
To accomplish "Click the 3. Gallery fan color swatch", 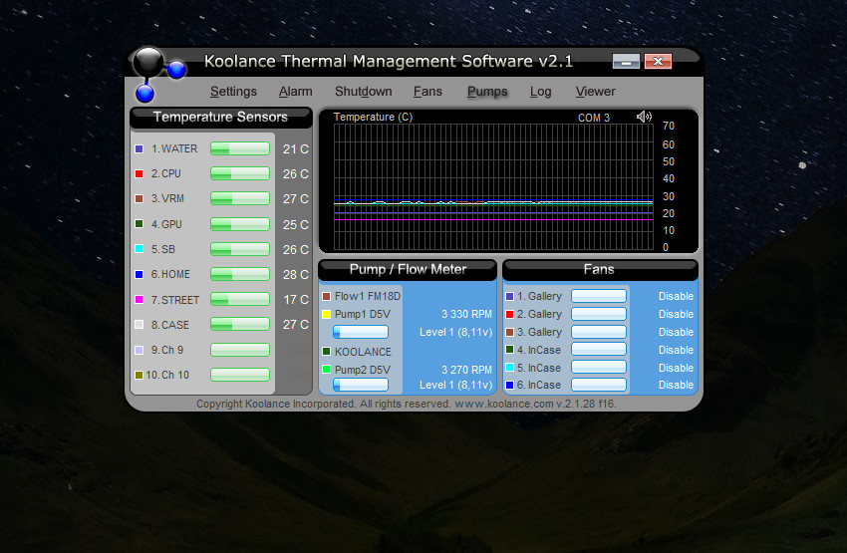I will [509, 332].
